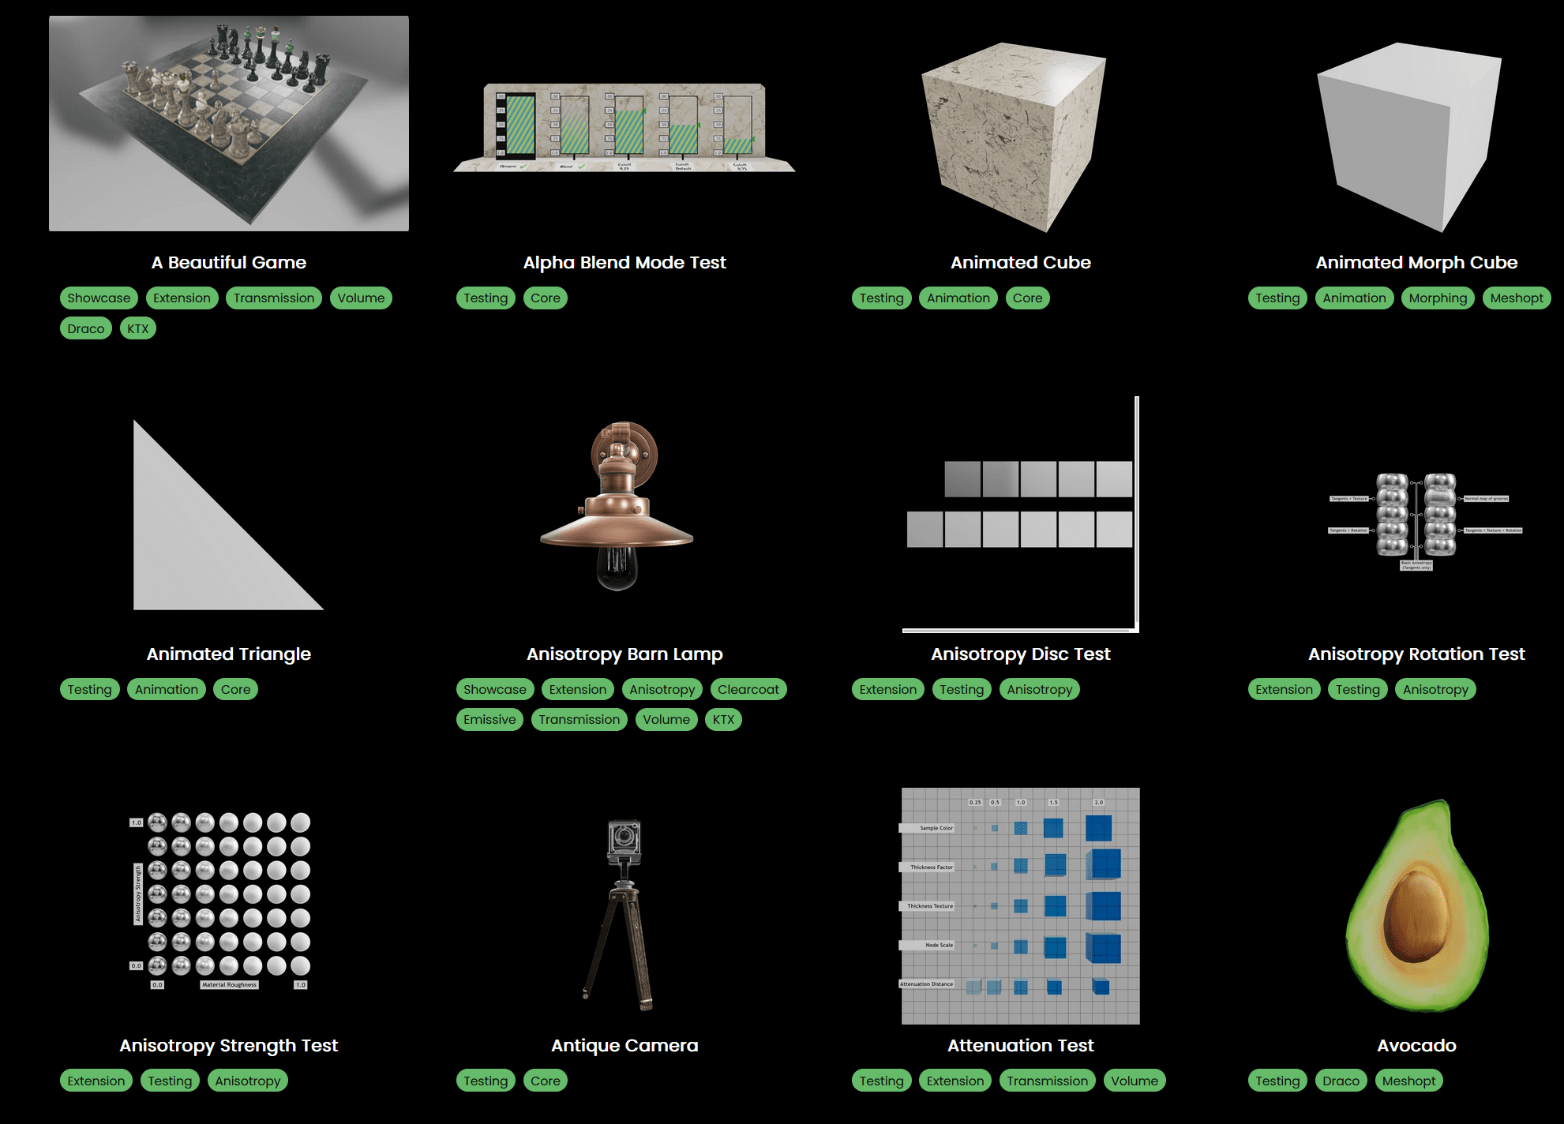This screenshot has height=1124, width=1564.
Task: Click the Meshopt tag under Animated Morph Cube
Action: pos(1517,298)
